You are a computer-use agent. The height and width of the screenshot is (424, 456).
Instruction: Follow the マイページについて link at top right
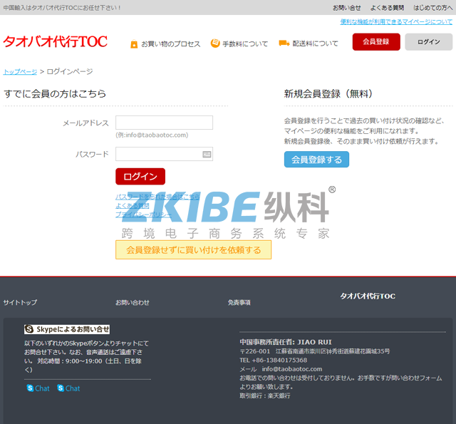coord(396,22)
